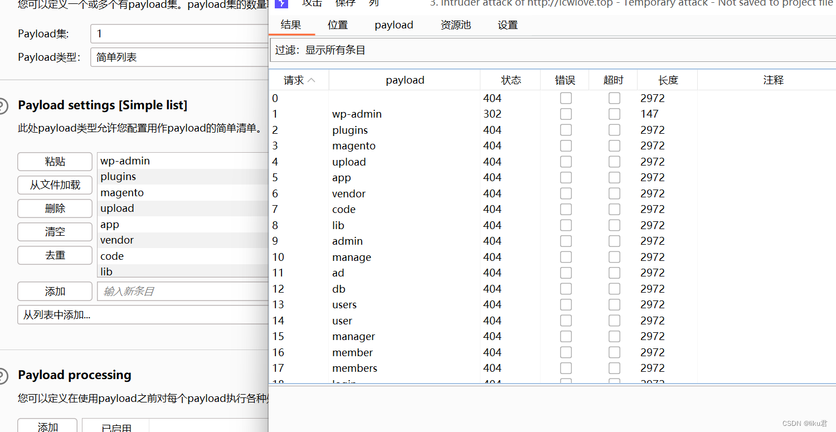
Task: Click the 清空 button
Action: [x=55, y=232]
